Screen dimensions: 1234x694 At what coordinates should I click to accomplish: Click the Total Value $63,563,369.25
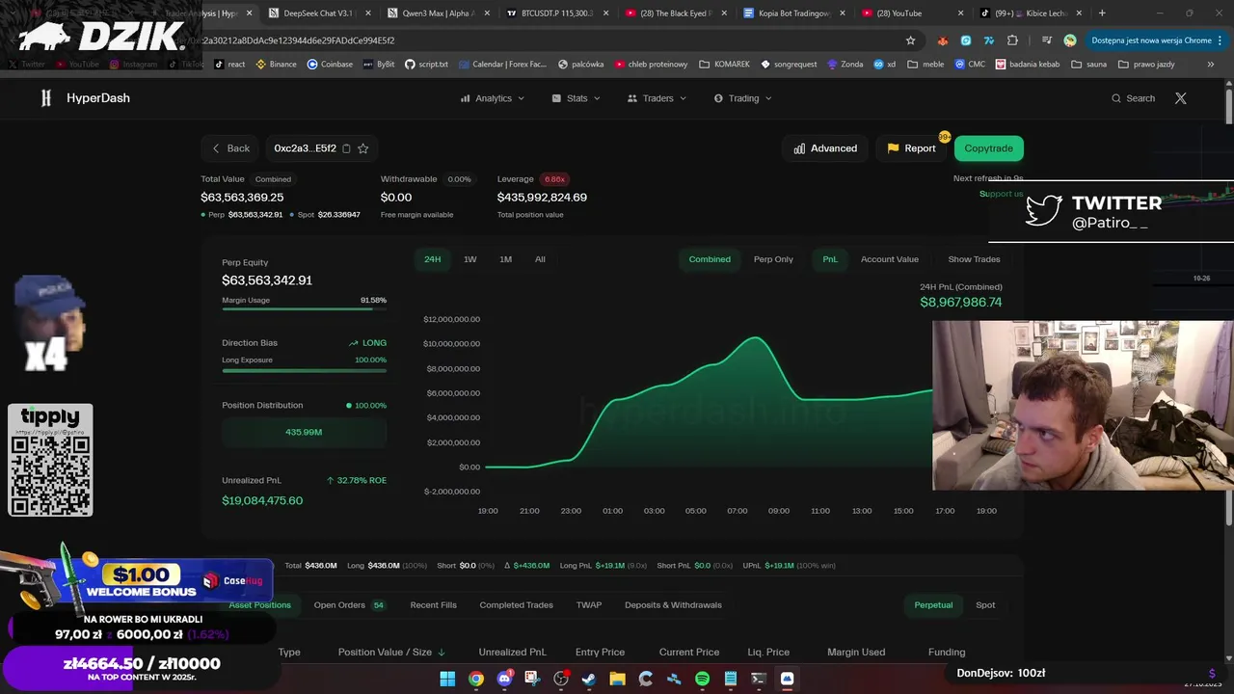[242, 197]
